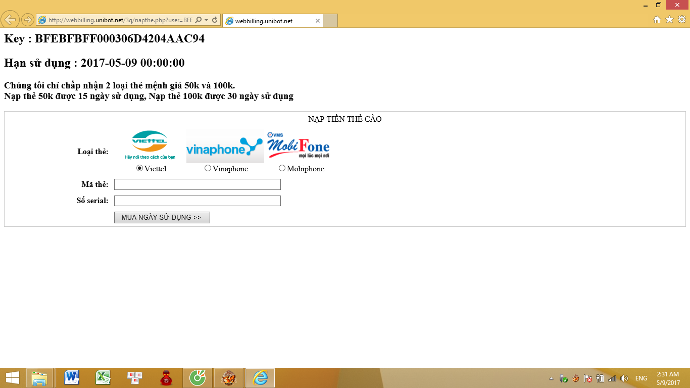Select the Viettel radio button

point(140,168)
